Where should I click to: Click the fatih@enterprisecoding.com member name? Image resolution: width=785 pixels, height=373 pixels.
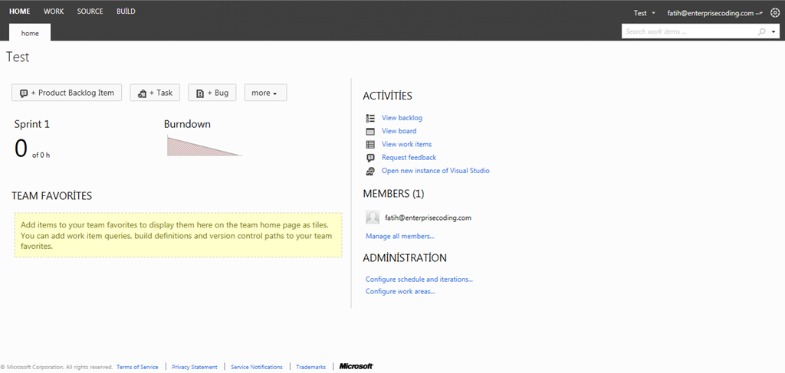(428, 218)
